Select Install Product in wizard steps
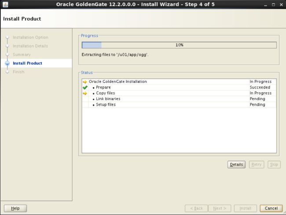The image size is (286, 215). [x=27, y=63]
